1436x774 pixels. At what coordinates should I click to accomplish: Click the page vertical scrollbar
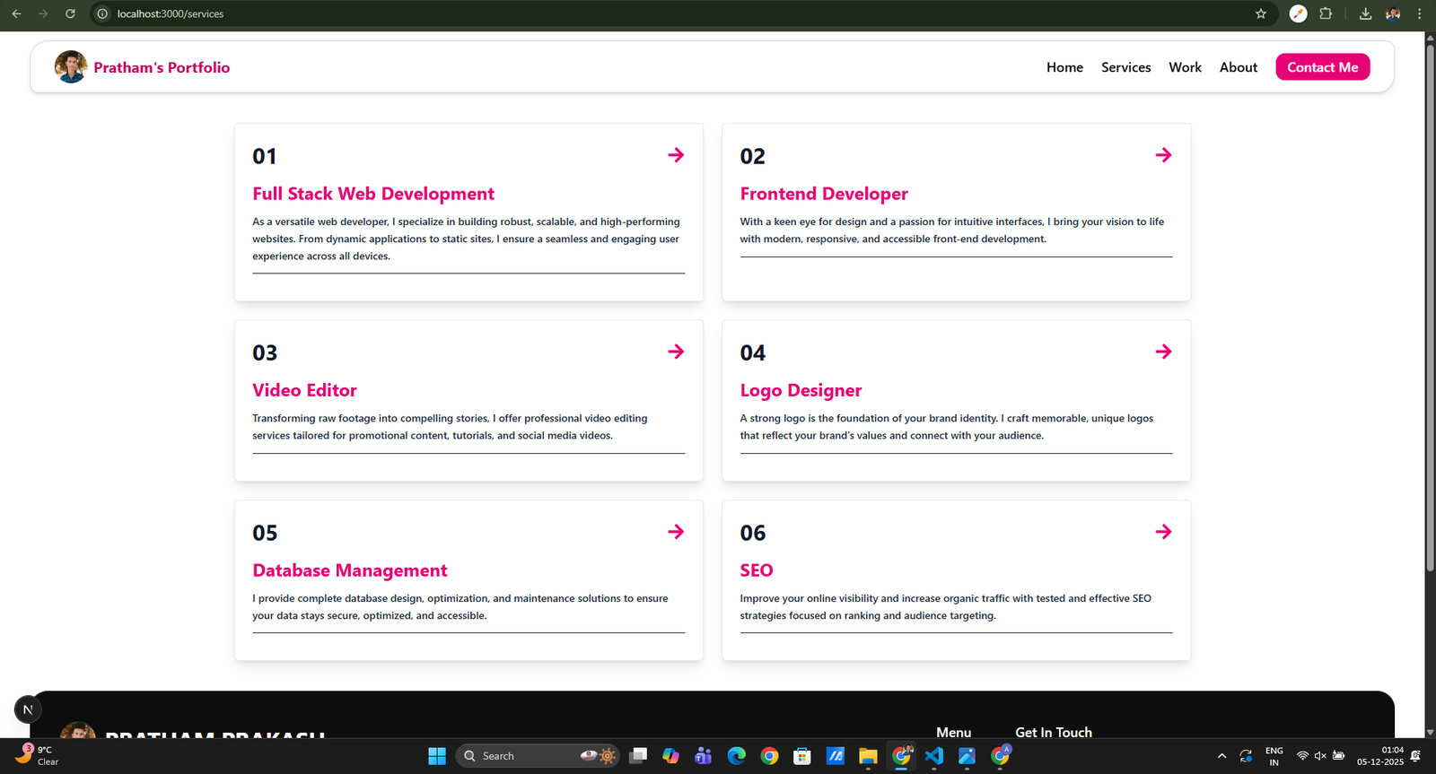[1430, 305]
